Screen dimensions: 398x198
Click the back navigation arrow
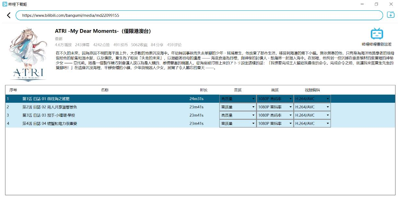(8, 15)
